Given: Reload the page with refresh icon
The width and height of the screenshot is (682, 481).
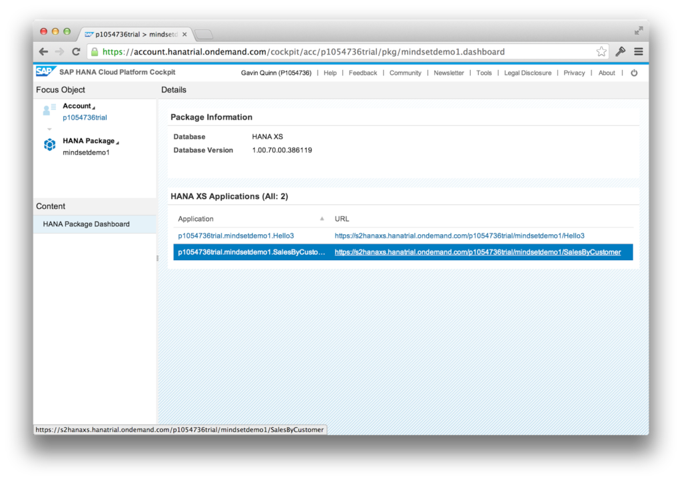Looking at the screenshot, I should click(x=76, y=52).
